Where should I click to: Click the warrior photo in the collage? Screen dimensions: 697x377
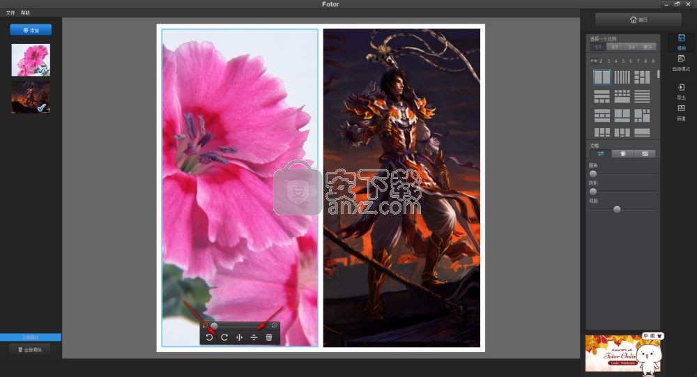click(x=402, y=187)
